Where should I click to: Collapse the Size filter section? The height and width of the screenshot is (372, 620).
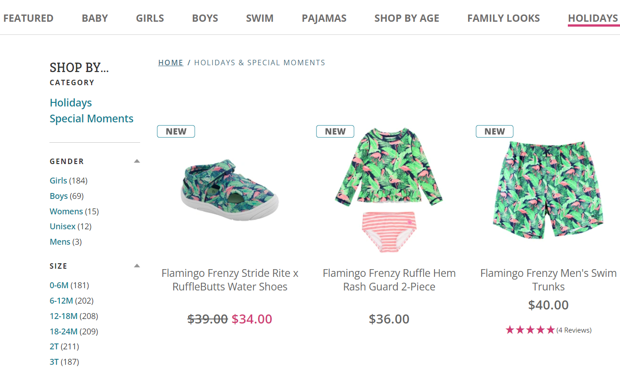click(x=137, y=266)
